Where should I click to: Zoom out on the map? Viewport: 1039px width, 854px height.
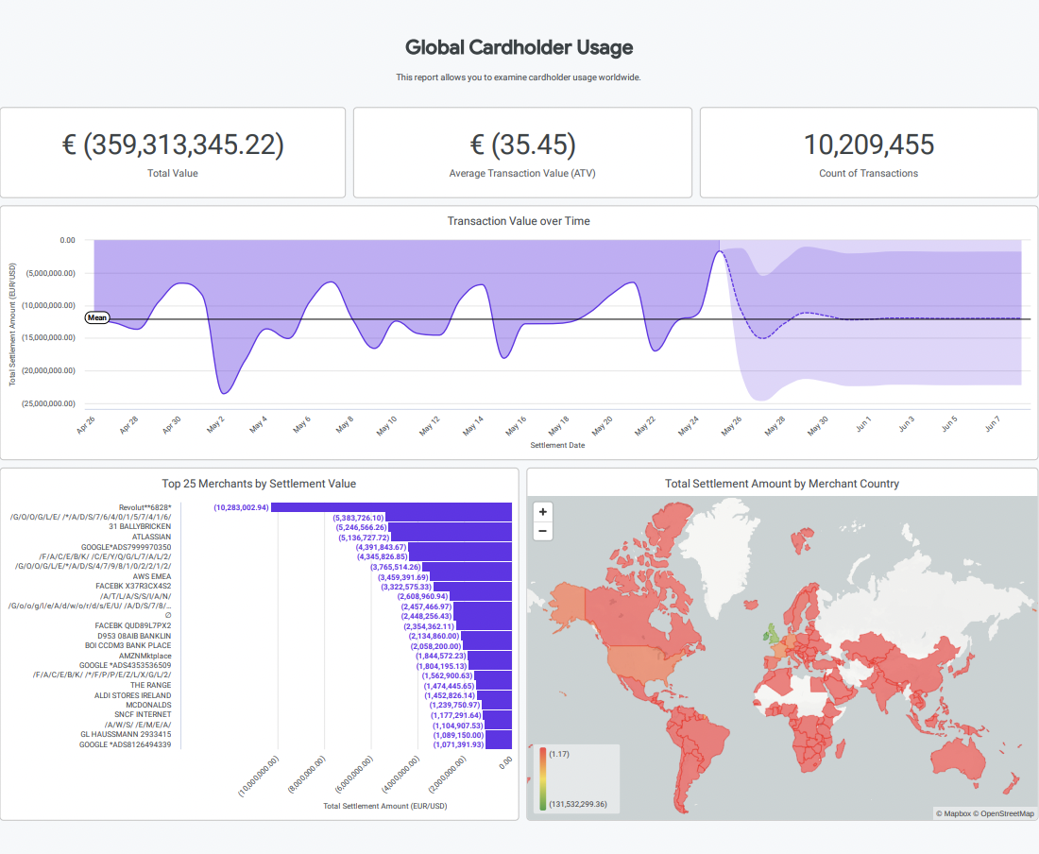[542, 531]
